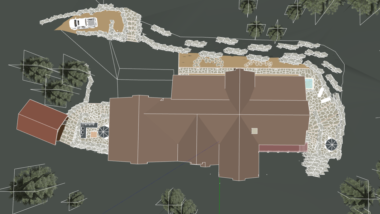Screen dimensions: 380x214
Task: Select the red shed roof
Action: (x=42, y=122)
